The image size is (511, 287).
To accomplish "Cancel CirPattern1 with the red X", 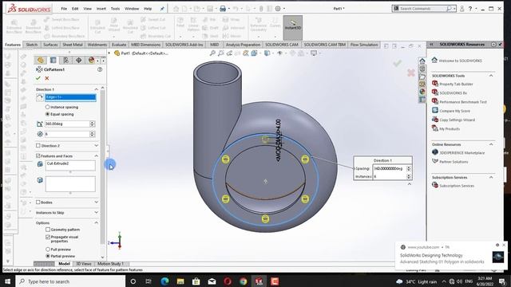I will click(47, 78).
